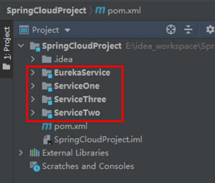Click the EurekaService module folder icon
Image resolution: width=215 pixels, height=183 pixels.
pos(47,73)
